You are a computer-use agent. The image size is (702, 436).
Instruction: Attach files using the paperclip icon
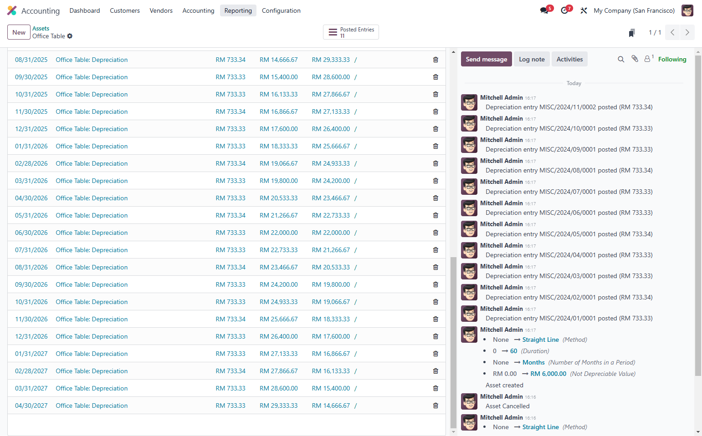(x=635, y=59)
